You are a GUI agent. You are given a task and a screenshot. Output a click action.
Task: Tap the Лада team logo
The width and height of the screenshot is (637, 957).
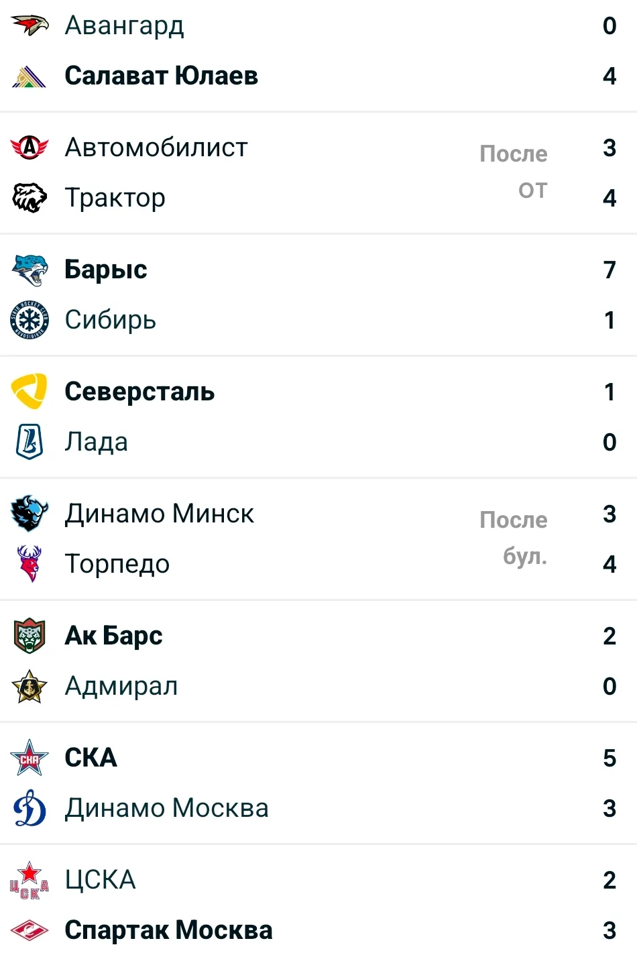[30, 442]
